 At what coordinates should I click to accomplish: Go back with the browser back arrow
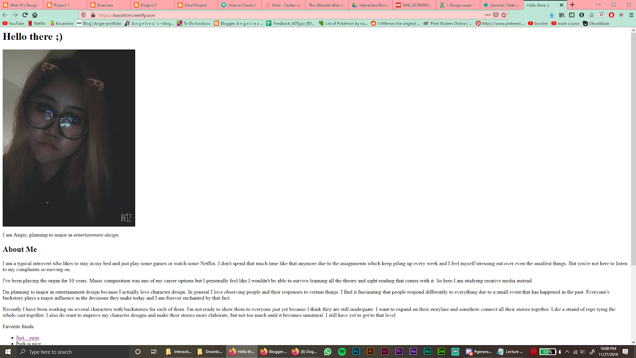(5, 15)
